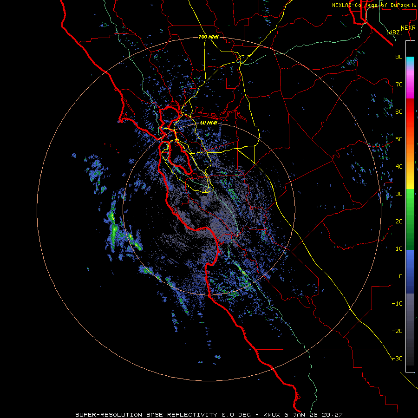The image size is (418, 418).
Task: Click the 10 value on dBZ scale
Action: [x=399, y=249]
